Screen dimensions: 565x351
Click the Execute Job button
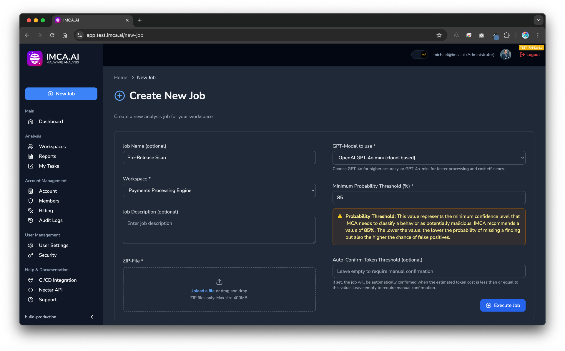click(503, 306)
